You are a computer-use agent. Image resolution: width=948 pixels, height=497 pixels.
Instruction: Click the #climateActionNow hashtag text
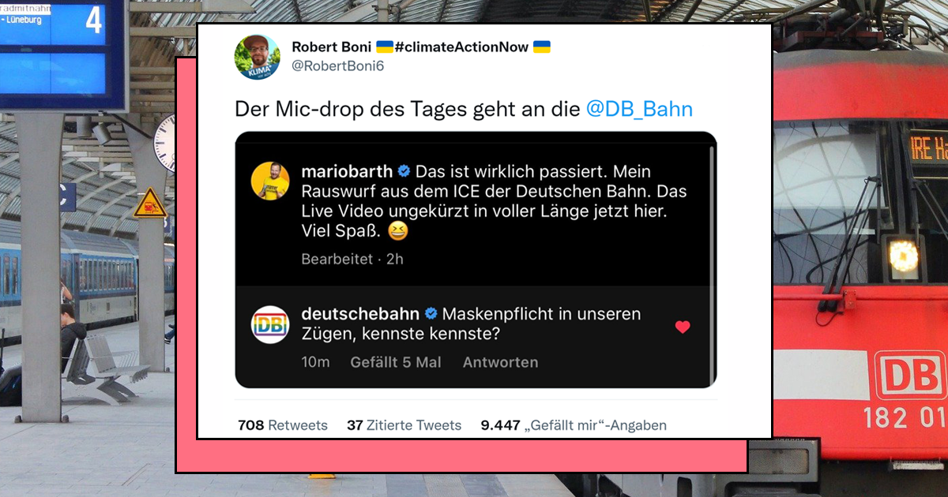pyautogui.click(x=461, y=47)
